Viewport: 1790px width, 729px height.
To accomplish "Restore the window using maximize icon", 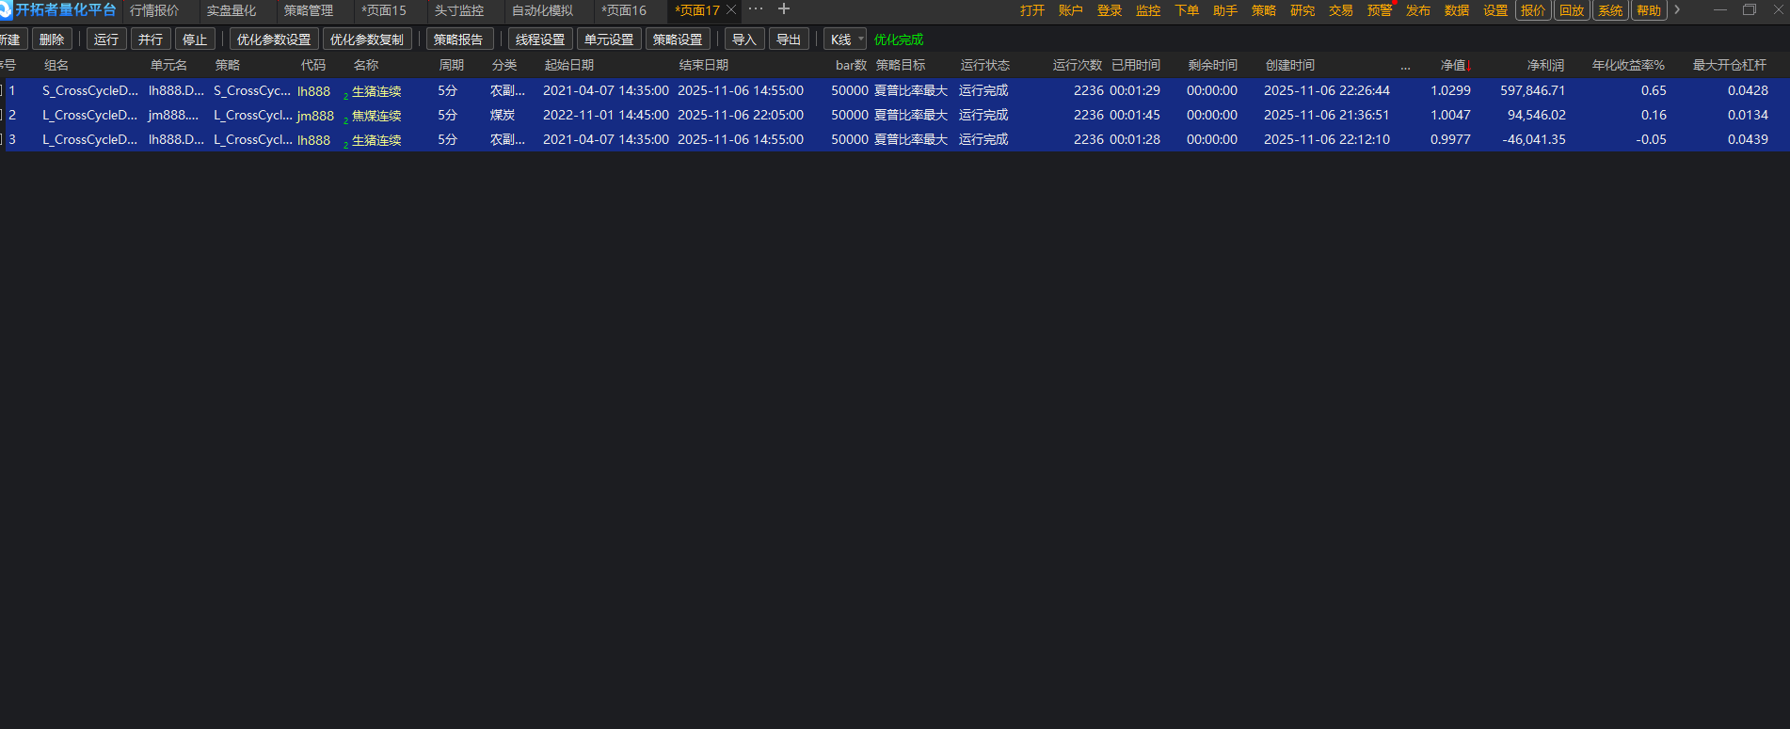I will point(1750,10).
